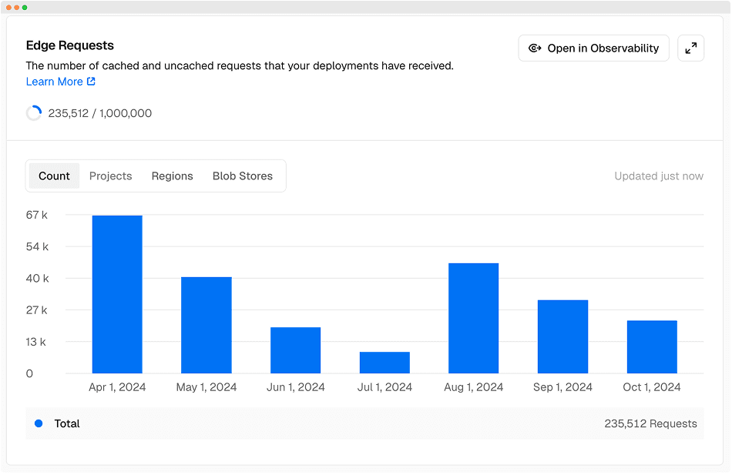732x475 pixels.
Task: Select the Aug 1, 2024 bar
Action: click(473, 319)
